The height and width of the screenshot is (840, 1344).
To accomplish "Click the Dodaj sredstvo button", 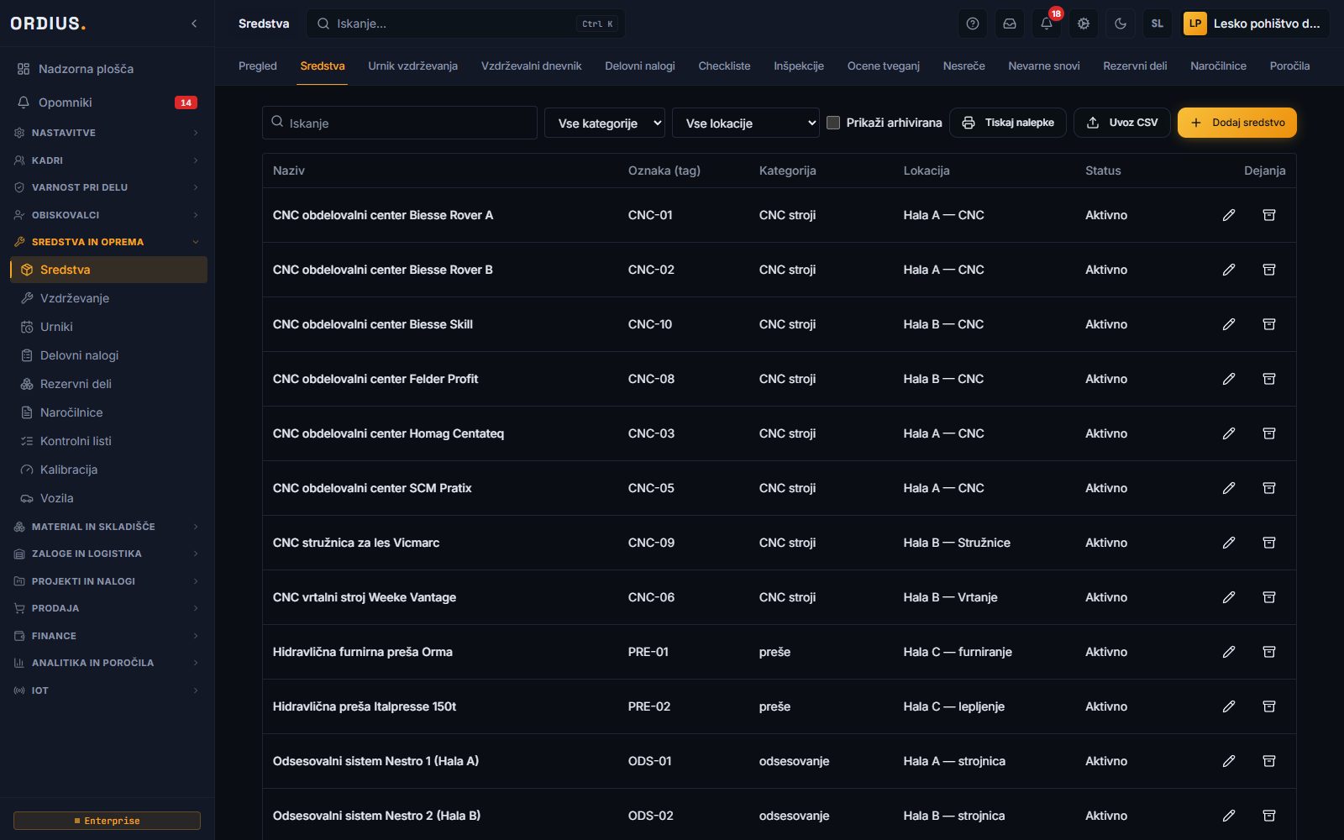I will (1237, 123).
